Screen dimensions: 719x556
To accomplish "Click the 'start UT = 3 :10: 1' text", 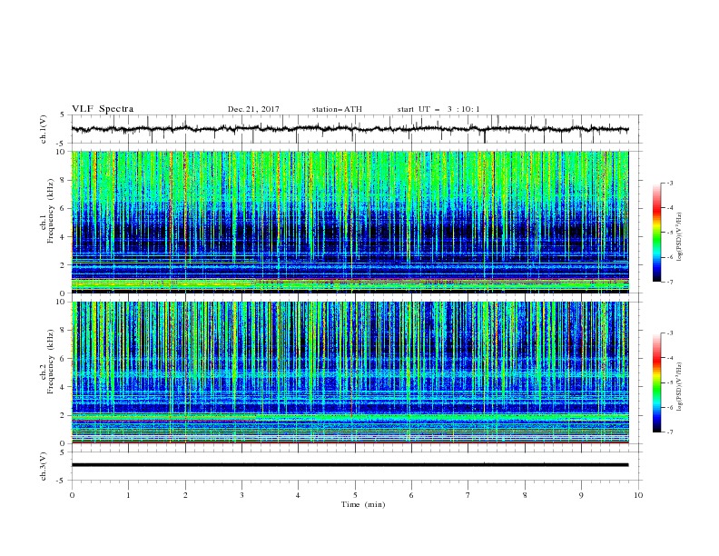I will click(438, 109).
